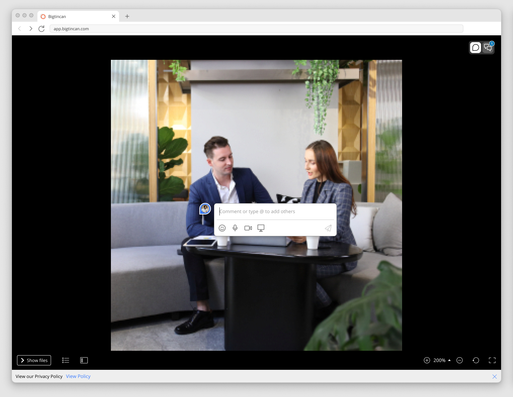Select the single comment bubble mode icon
Image resolution: width=513 pixels, height=397 pixels.
pyautogui.click(x=476, y=48)
